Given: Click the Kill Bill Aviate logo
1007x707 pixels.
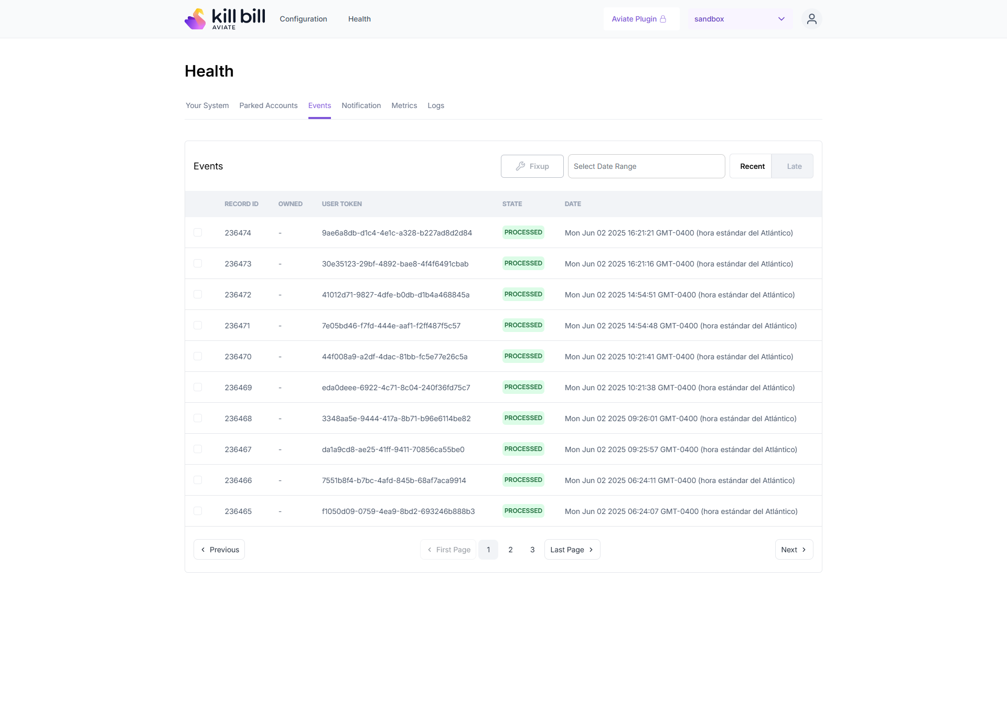Looking at the screenshot, I should pyautogui.click(x=224, y=19).
